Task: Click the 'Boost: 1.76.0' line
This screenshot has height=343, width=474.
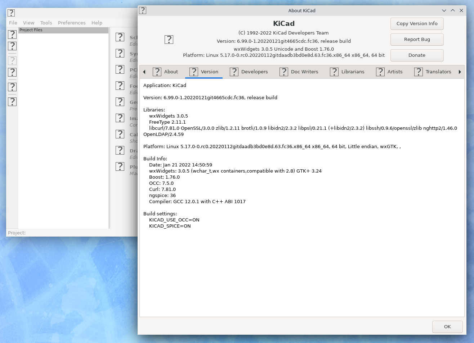Action: tap(164, 177)
